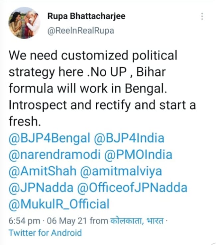Visit the @BJP4India mention
216x245 pixels.
(x=129, y=138)
